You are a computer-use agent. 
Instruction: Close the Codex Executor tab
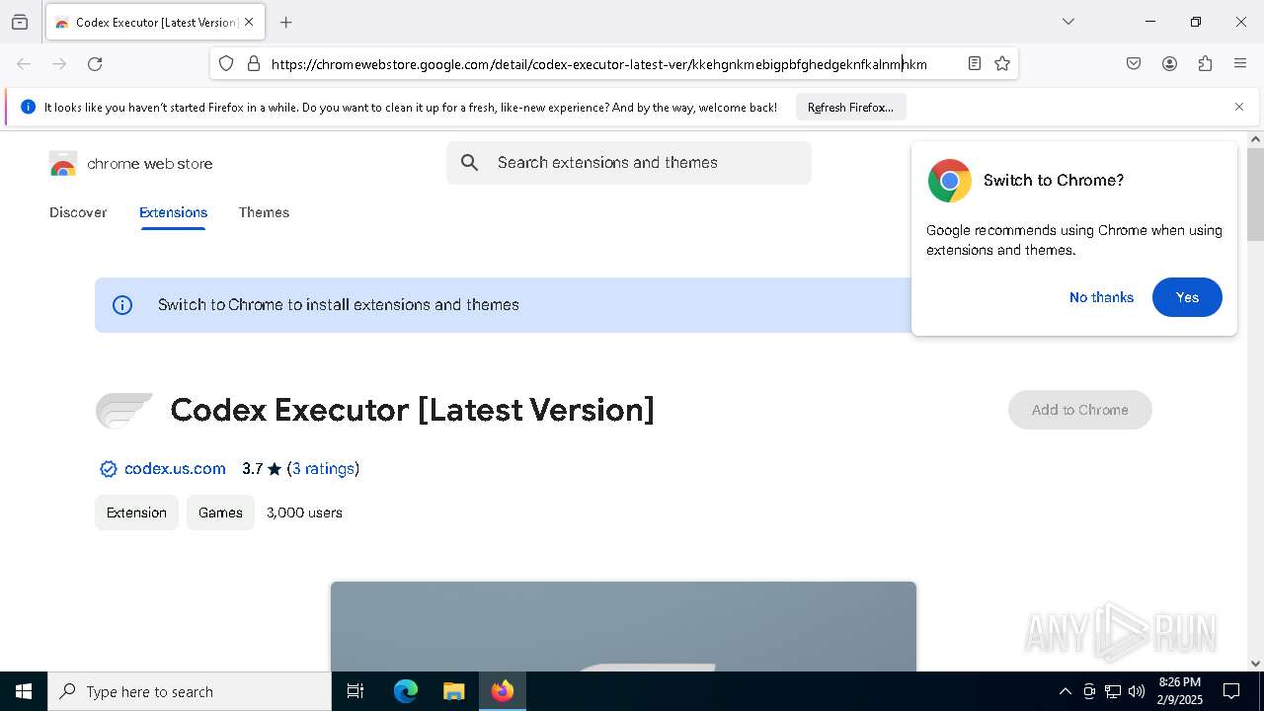coord(249,22)
